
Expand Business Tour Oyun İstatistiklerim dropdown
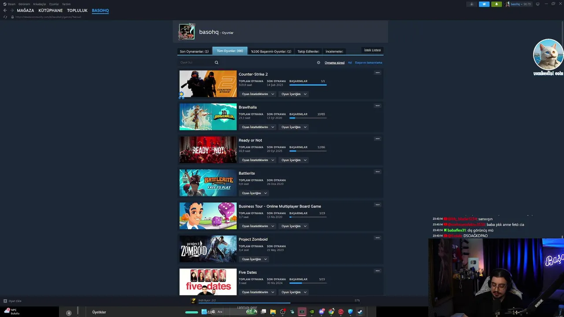[258, 226]
